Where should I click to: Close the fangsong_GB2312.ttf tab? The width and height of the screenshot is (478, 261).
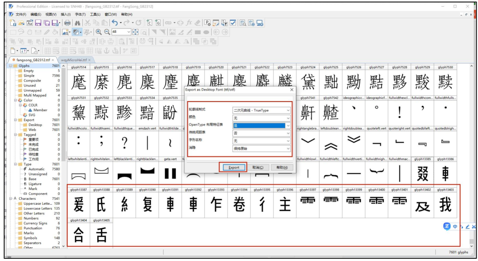[53, 60]
